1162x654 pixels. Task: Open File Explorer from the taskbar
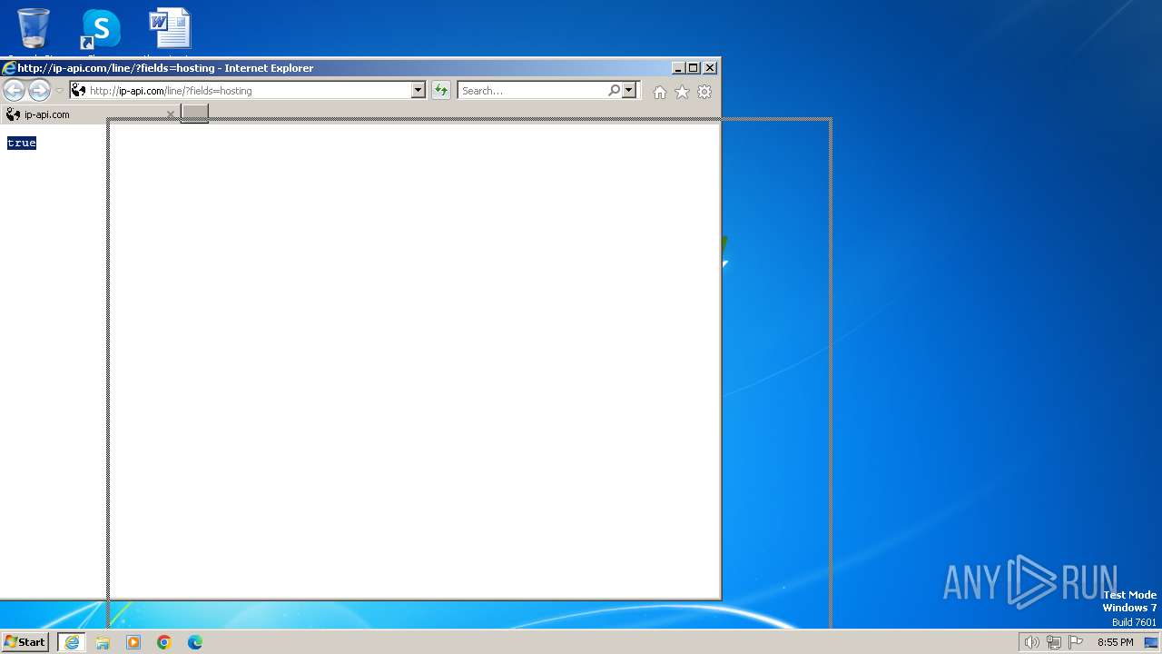[103, 642]
